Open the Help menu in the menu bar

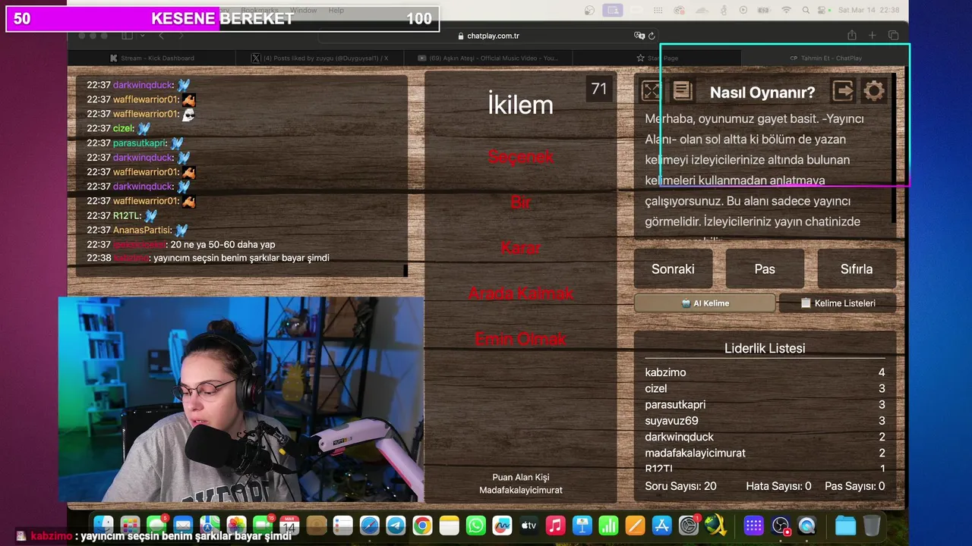[x=336, y=11]
